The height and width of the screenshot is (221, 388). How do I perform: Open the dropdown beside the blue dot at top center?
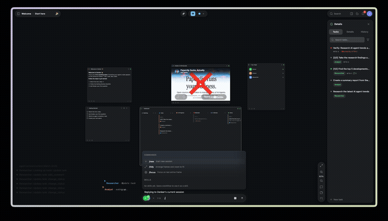click(203, 14)
